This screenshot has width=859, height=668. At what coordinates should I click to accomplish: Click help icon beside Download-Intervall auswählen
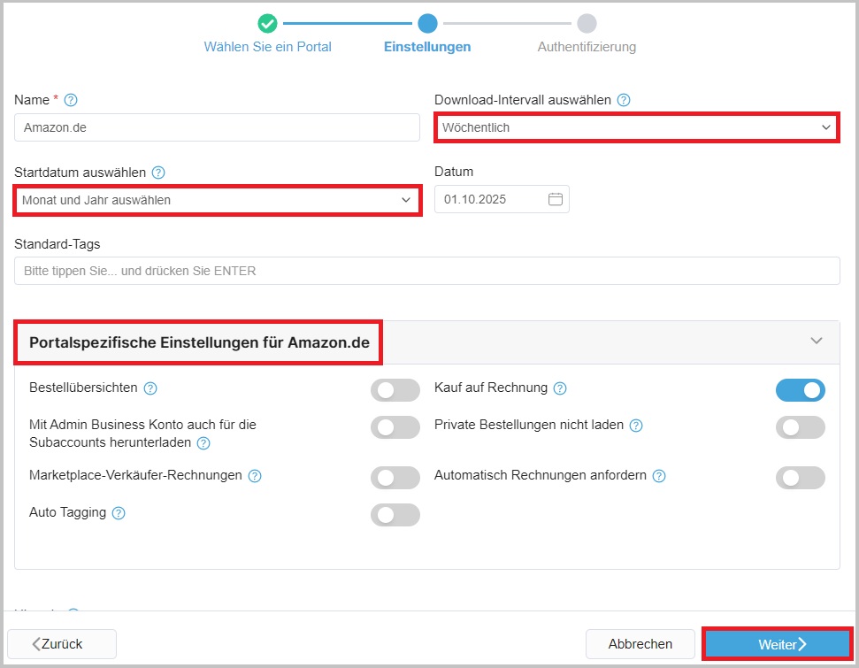[624, 100]
